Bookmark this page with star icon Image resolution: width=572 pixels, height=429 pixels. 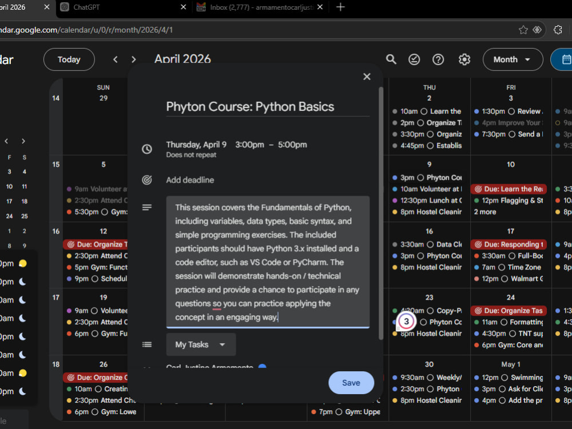[x=523, y=30]
